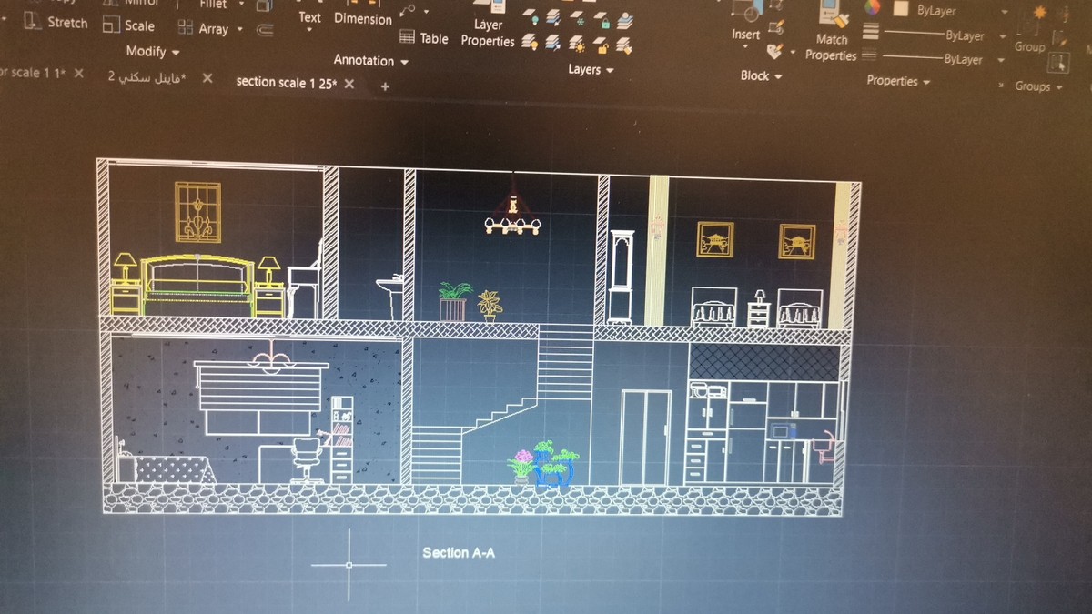Toggle group selection on/off
The height and width of the screenshot is (614, 1092).
pyautogui.click(x=1059, y=62)
